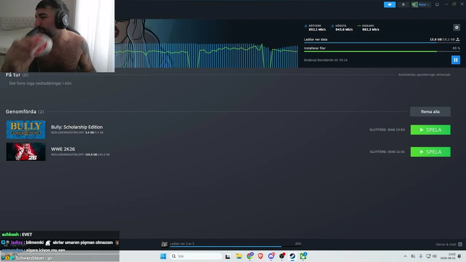
Task: Open OBS Studio from the taskbar
Action: tap(282, 256)
